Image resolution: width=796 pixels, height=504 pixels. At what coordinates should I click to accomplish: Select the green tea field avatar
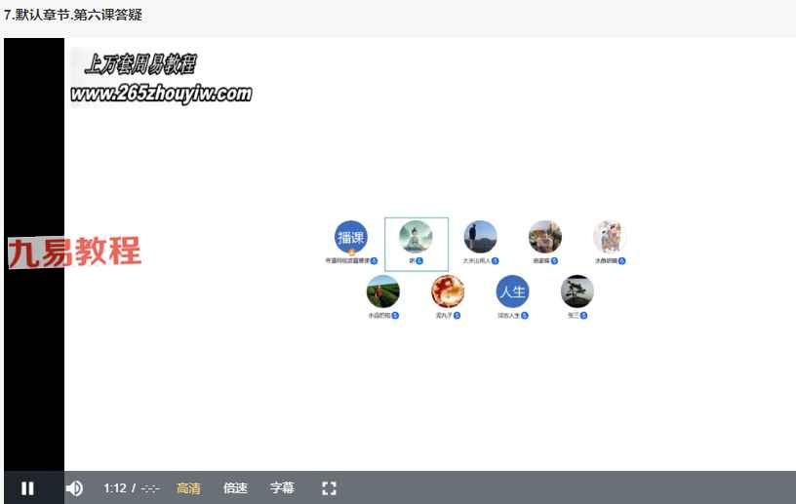pyautogui.click(x=383, y=291)
